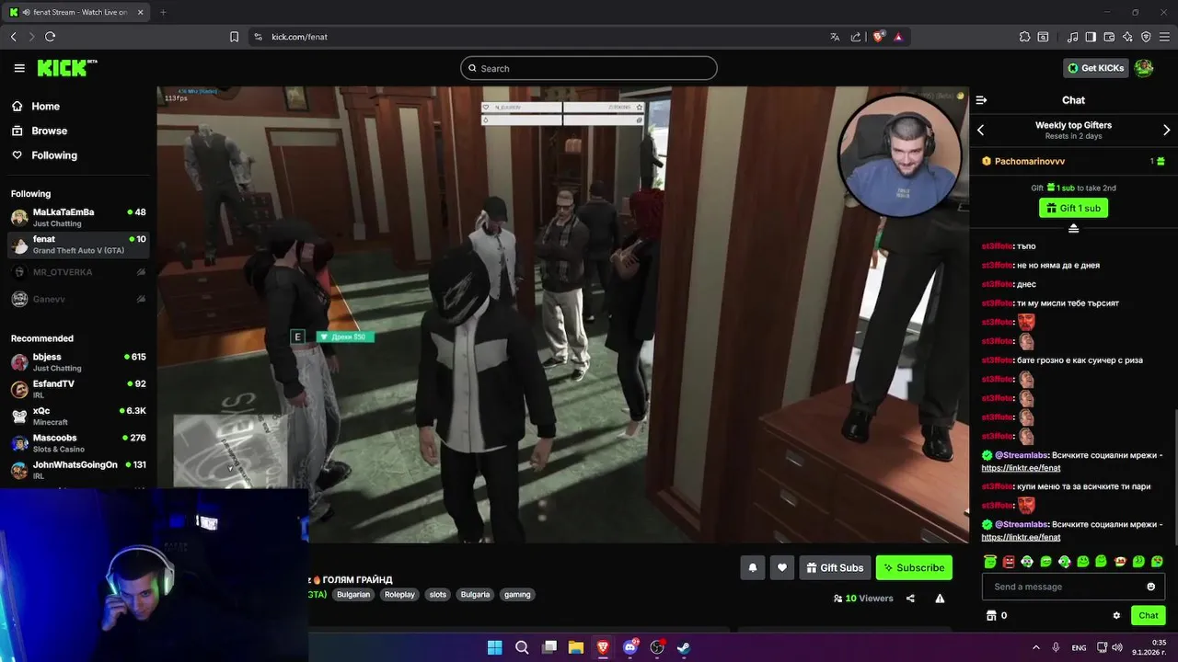This screenshot has height=662, width=1178.
Task: Click the Pachomarinovvv top gifter
Action: (1029, 161)
